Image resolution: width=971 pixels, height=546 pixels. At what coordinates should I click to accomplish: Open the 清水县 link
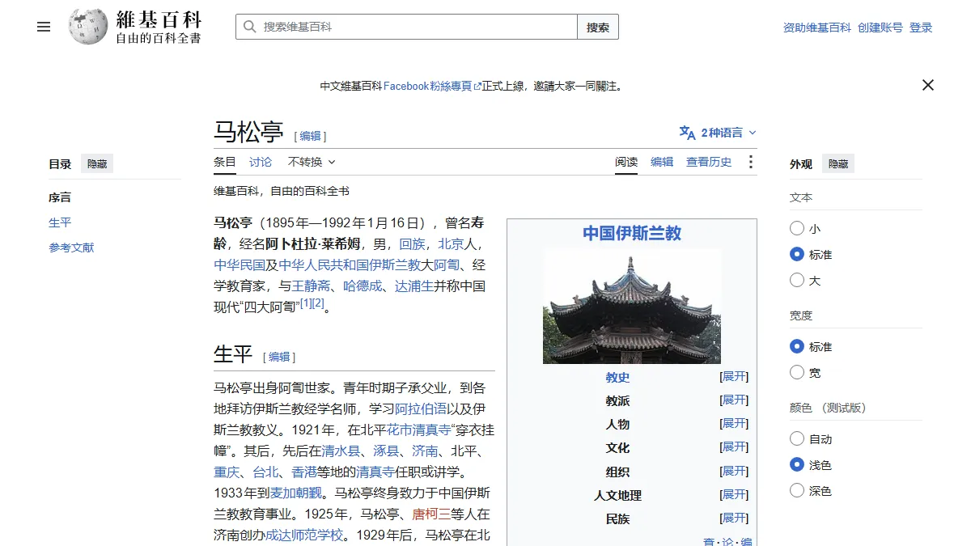tap(341, 451)
